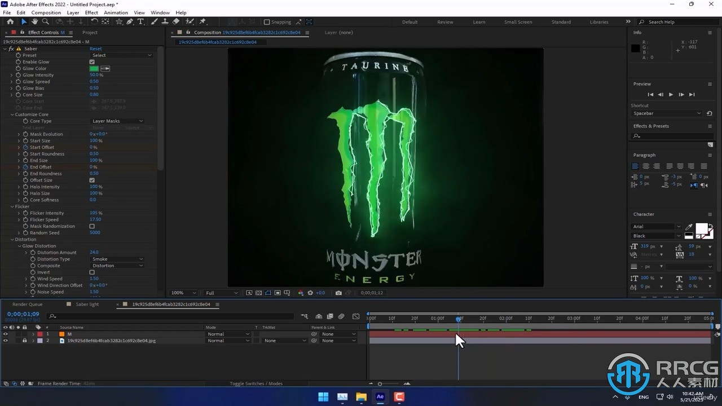Collapse the Customize Core section
722x406 pixels.
(12, 114)
